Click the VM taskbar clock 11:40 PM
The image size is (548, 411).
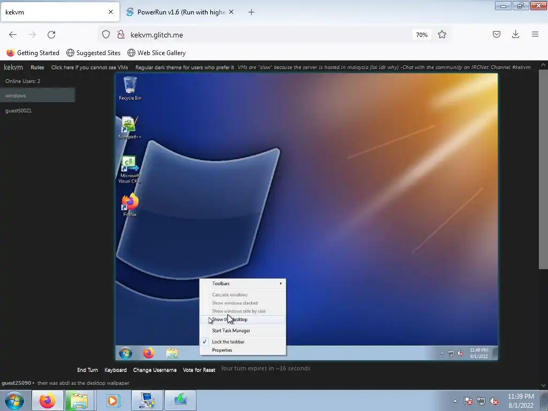click(x=479, y=353)
